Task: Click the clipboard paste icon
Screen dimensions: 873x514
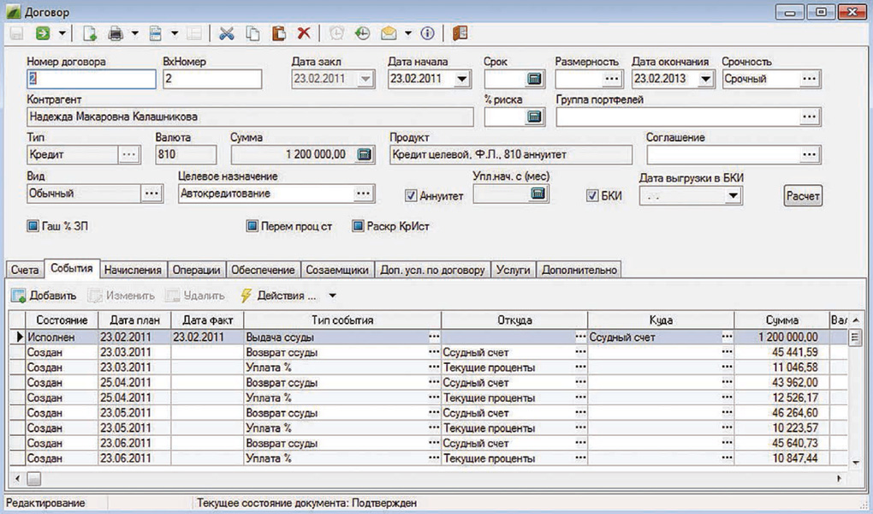Action: pyautogui.click(x=278, y=33)
